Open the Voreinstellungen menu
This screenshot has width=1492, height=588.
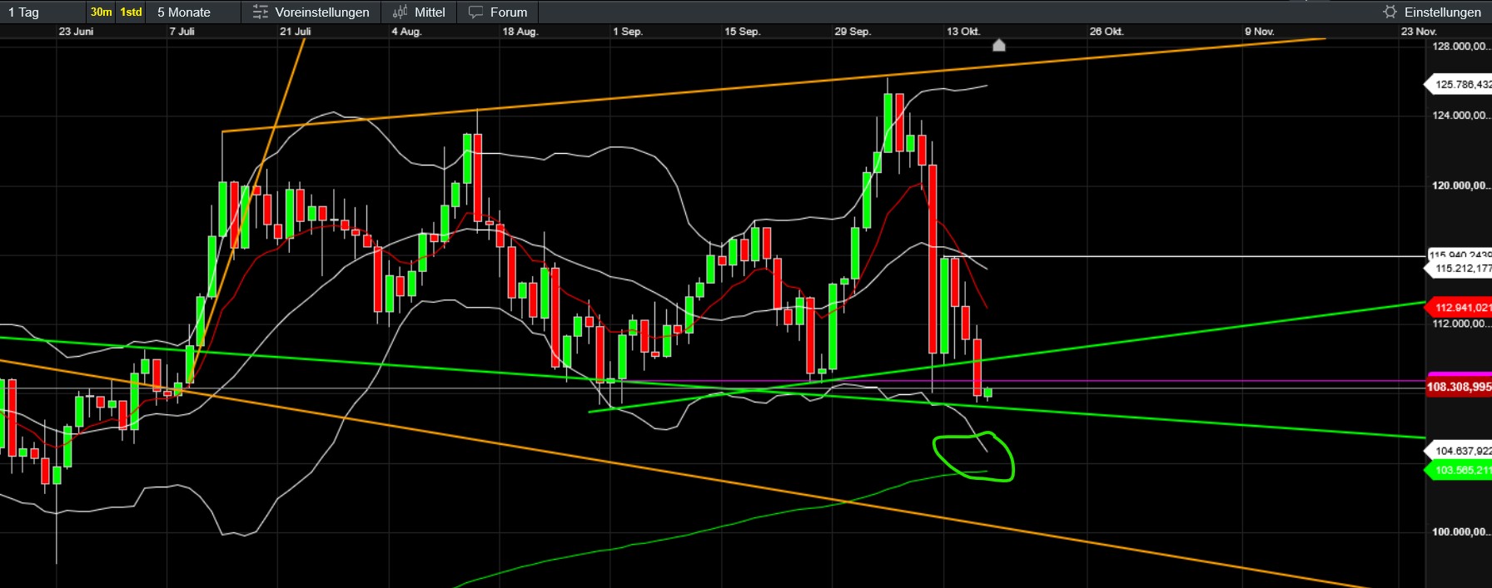tap(321, 12)
